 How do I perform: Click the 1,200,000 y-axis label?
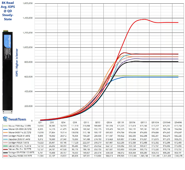pyautogui.click(x=28, y=33)
